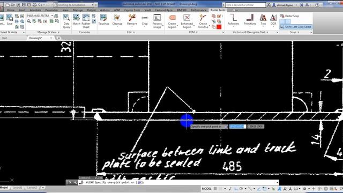This screenshot has height=193, width=343.
Task: Expand the REM panel
Action: (193, 32)
